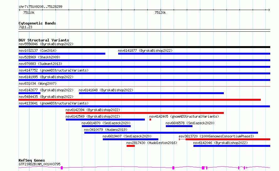
Task: Click the blue nsv6142046 variant bar
Action: pos(232,146)
